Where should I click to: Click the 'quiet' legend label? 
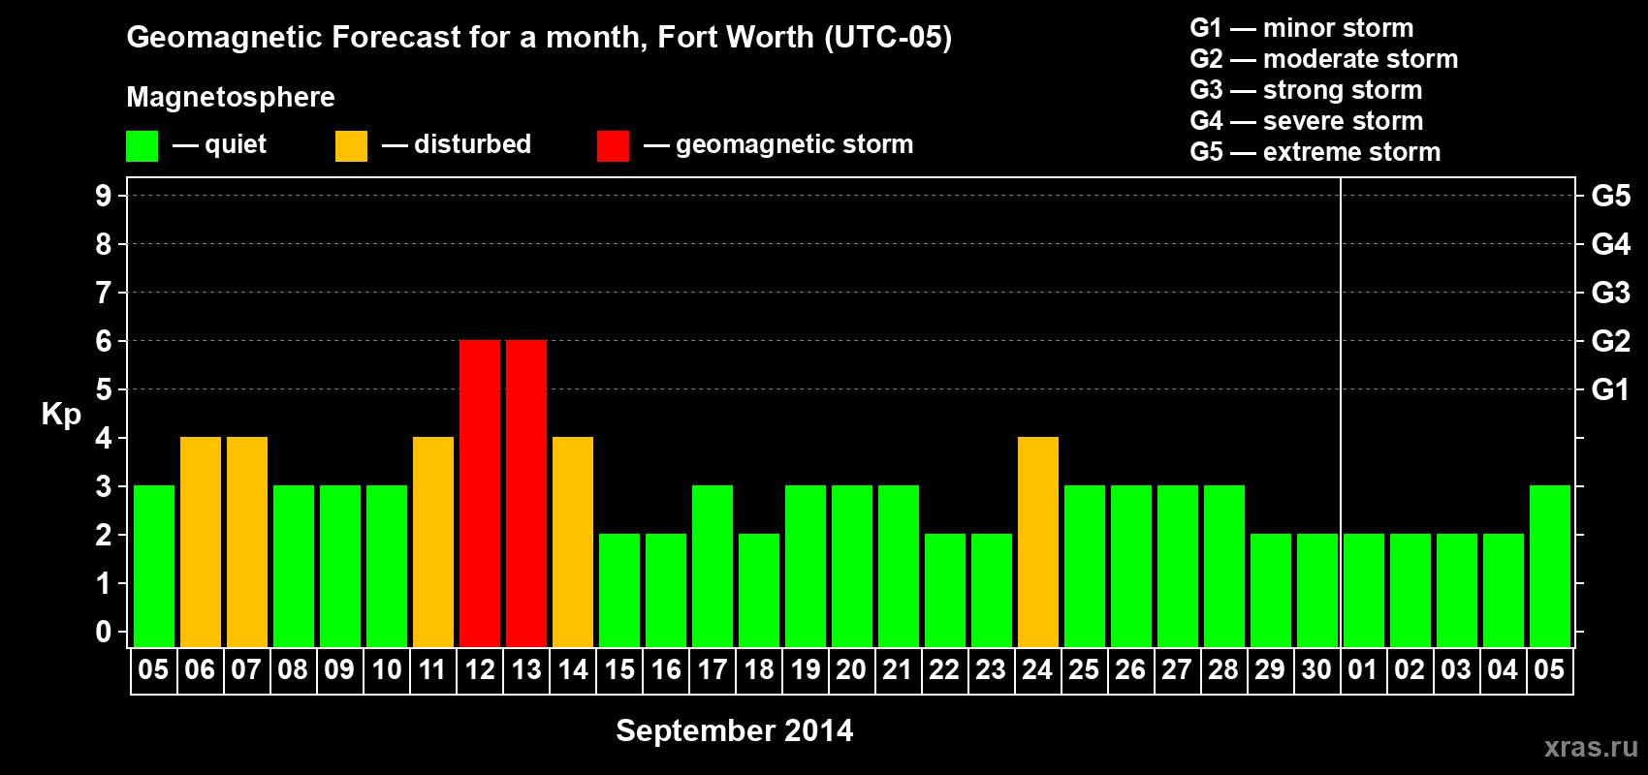pyautogui.click(x=236, y=144)
